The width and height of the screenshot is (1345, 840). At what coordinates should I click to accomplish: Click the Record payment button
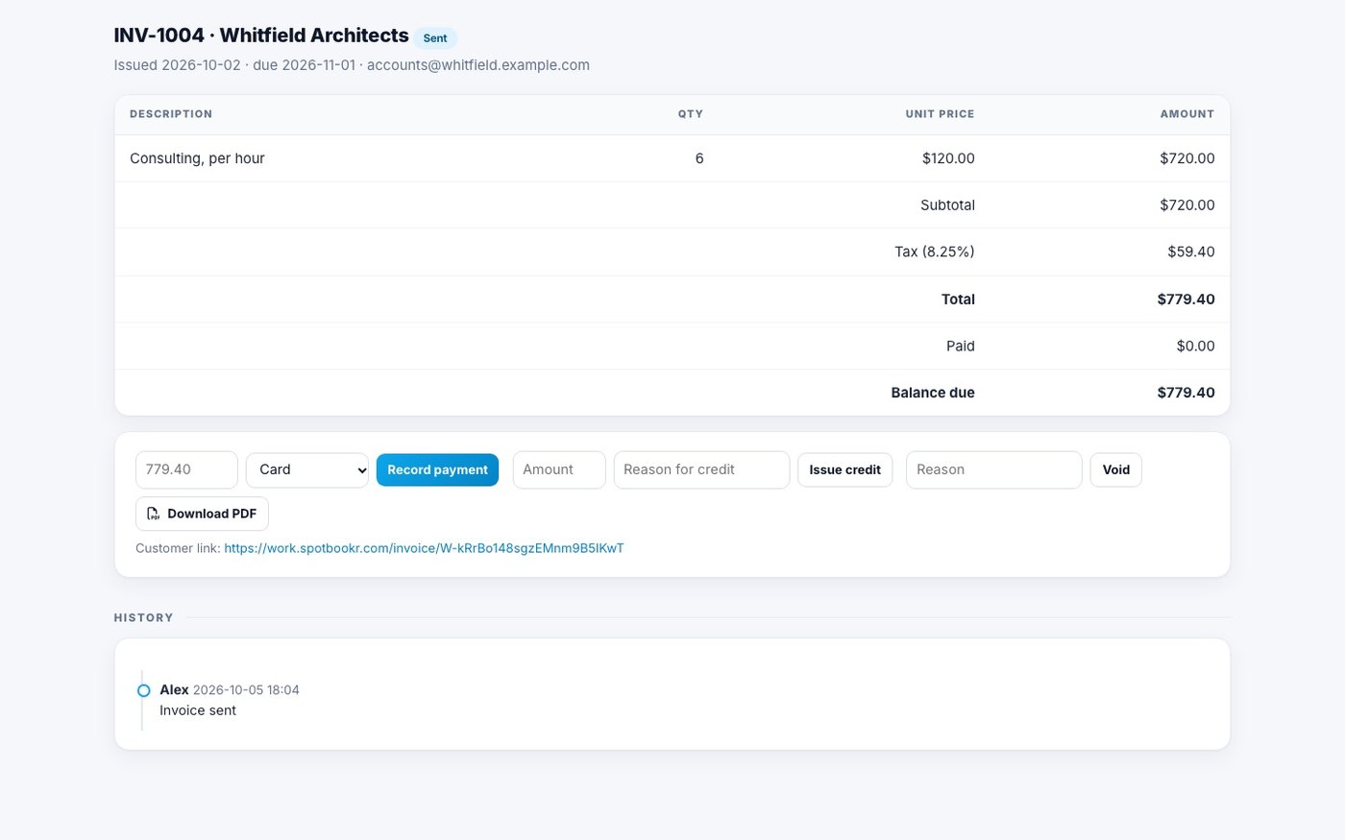coord(437,469)
